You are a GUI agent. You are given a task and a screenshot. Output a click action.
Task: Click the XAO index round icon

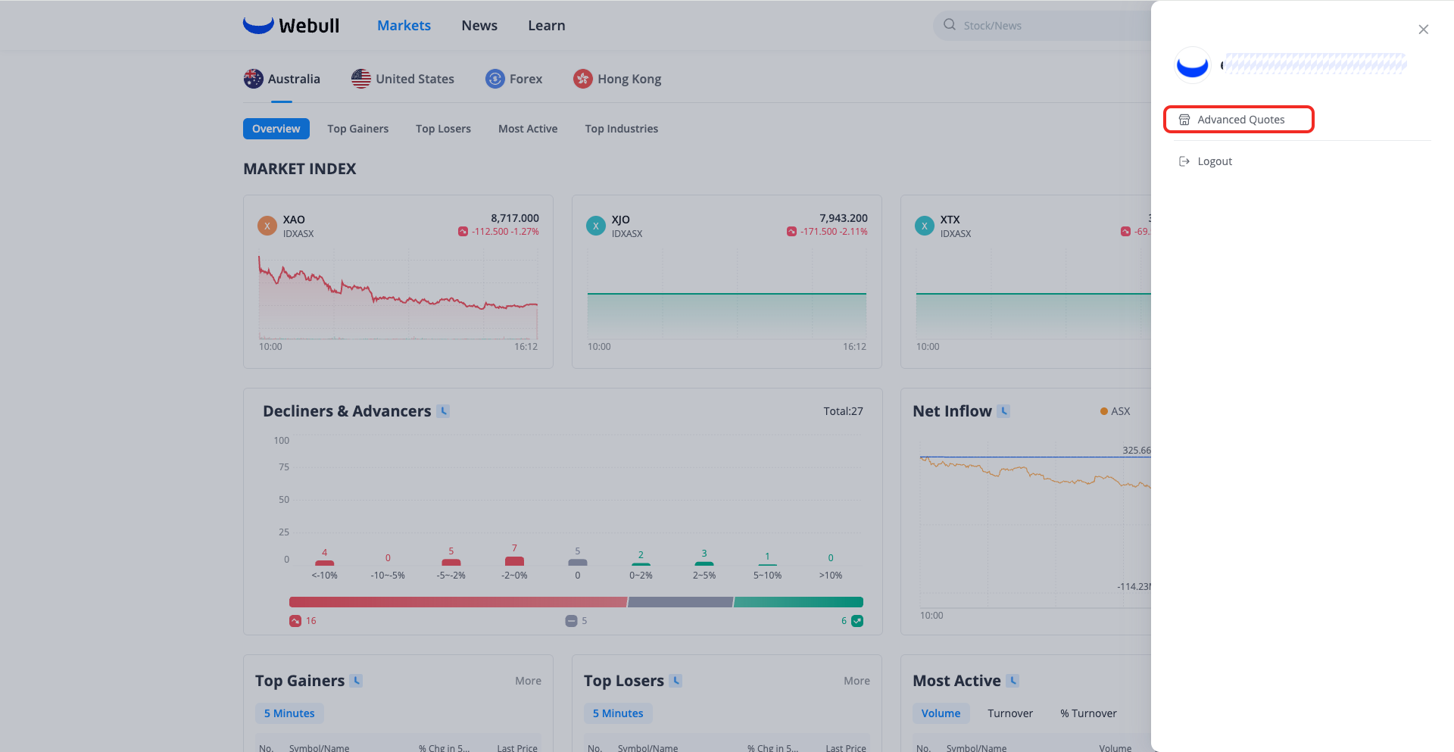(267, 226)
